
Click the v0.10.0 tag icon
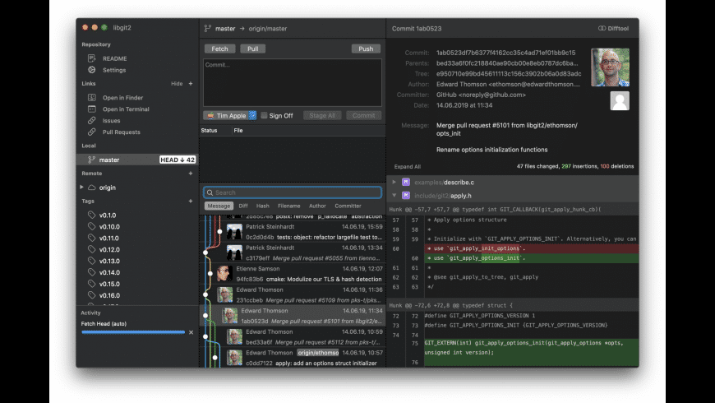pos(92,226)
